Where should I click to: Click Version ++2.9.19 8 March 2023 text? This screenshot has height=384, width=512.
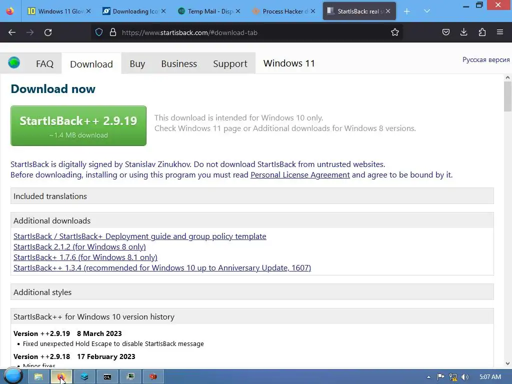tap(67, 333)
